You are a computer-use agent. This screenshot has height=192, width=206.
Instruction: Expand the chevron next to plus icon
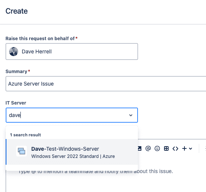tap(191, 149)
